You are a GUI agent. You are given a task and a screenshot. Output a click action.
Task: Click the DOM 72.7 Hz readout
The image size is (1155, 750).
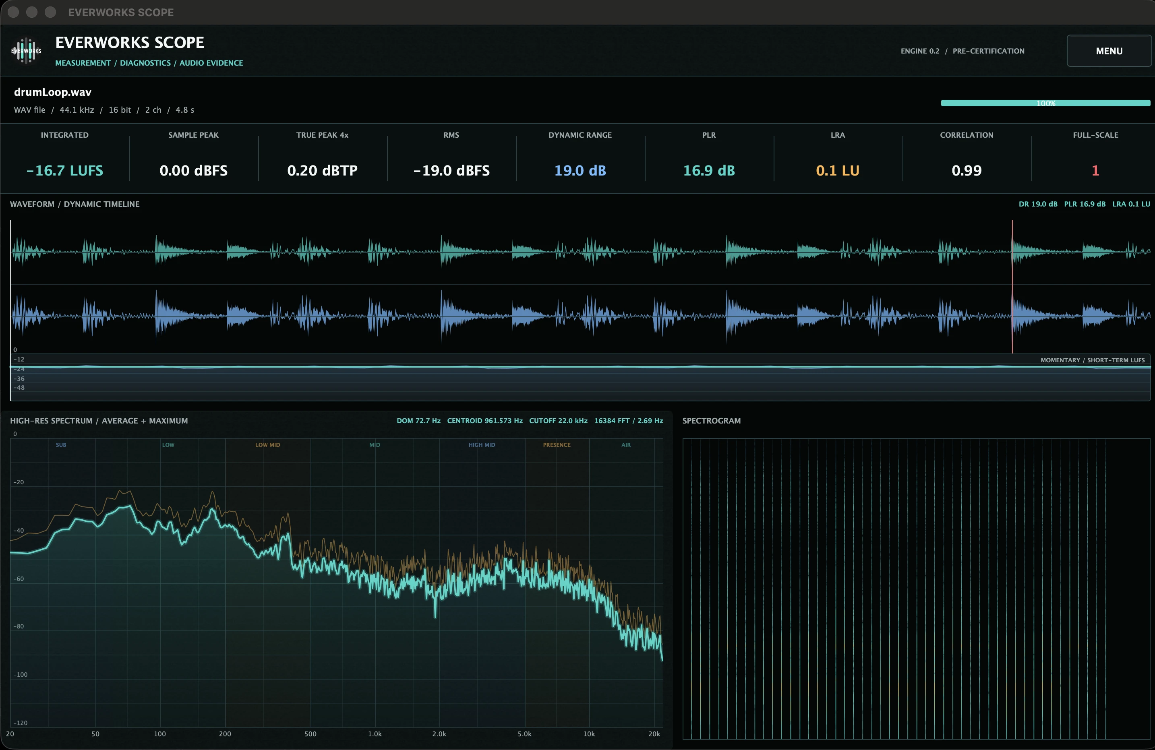(x=418, y=421)
